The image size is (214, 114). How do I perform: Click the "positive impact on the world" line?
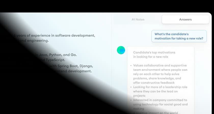155,112
